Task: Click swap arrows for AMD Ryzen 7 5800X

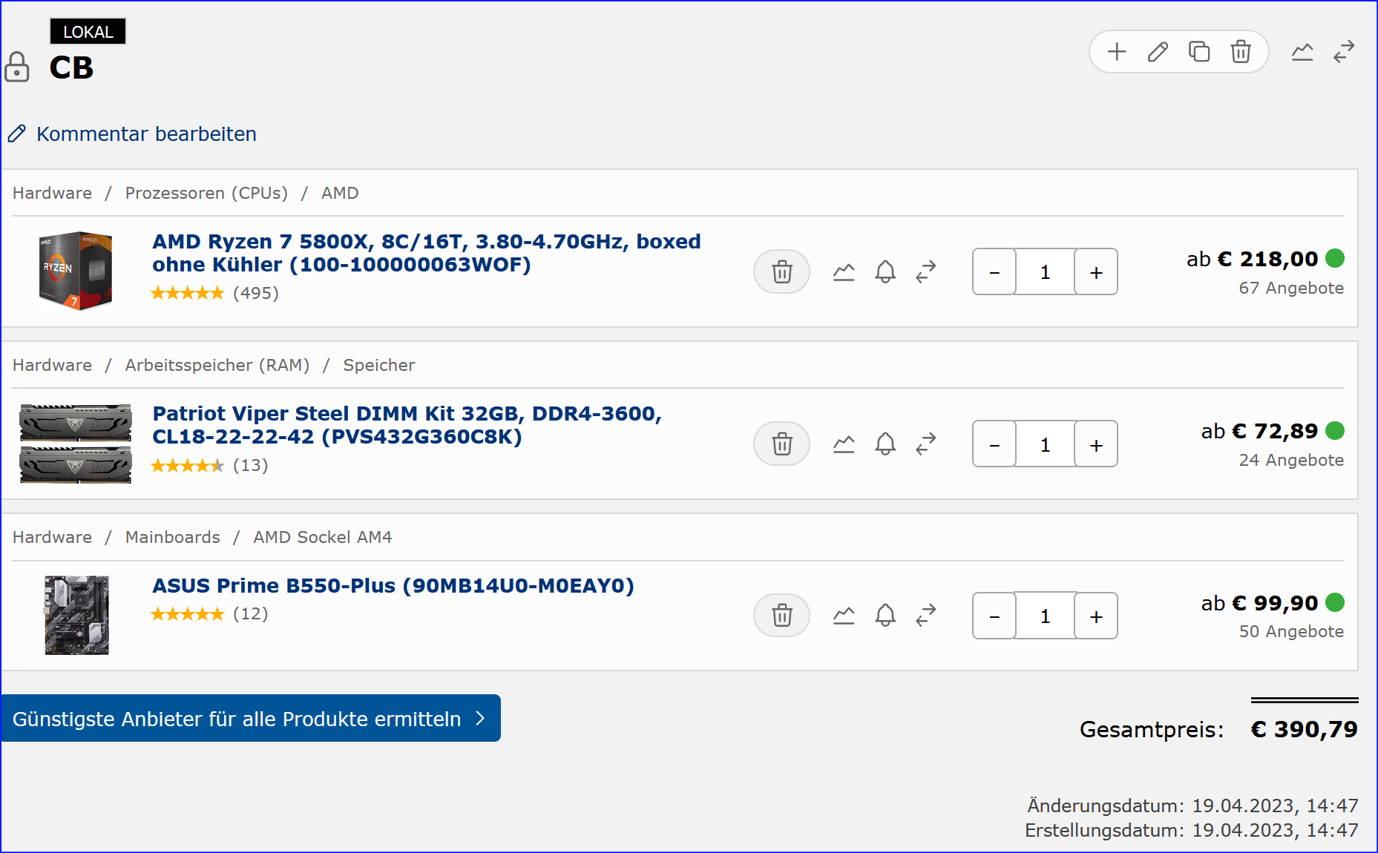Action: [x=926, y=271]
